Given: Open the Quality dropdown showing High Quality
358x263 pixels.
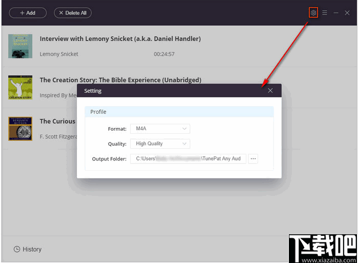Looking at the screenshot, I should point(160,144).
